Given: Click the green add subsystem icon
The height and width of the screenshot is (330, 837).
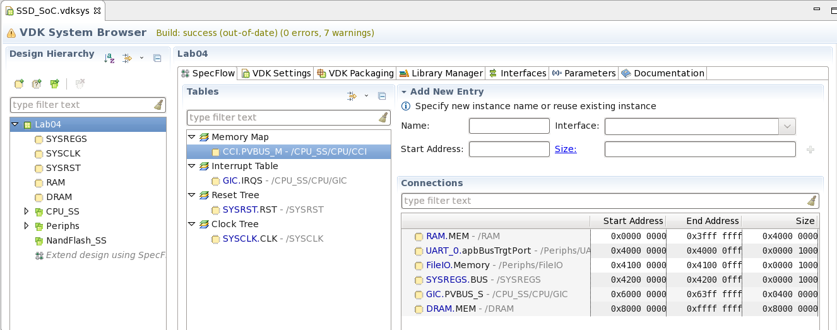Looking at the screenshot, I should pyautogui.click(x=54, y=83).
